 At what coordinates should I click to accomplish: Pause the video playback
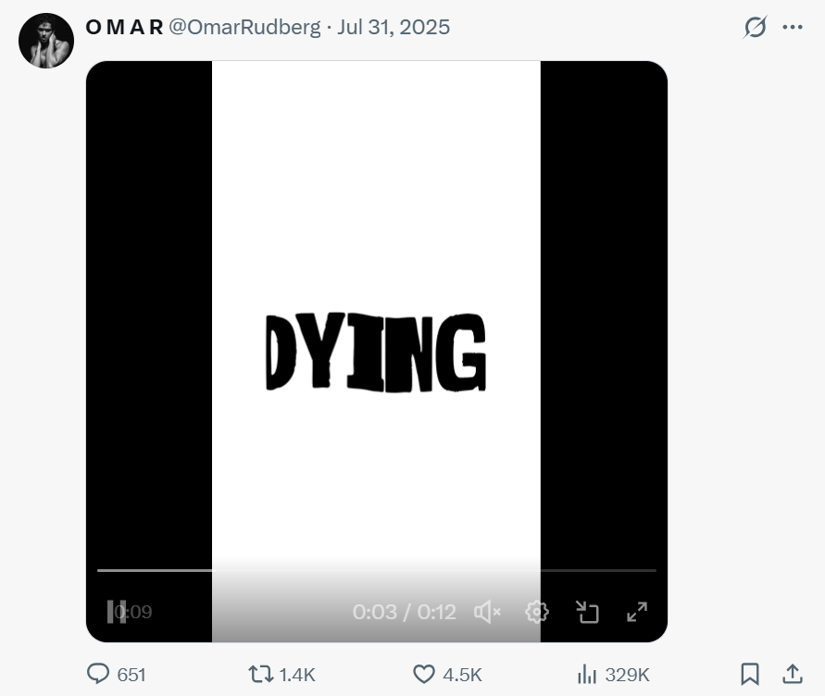[x=117, y=612]
